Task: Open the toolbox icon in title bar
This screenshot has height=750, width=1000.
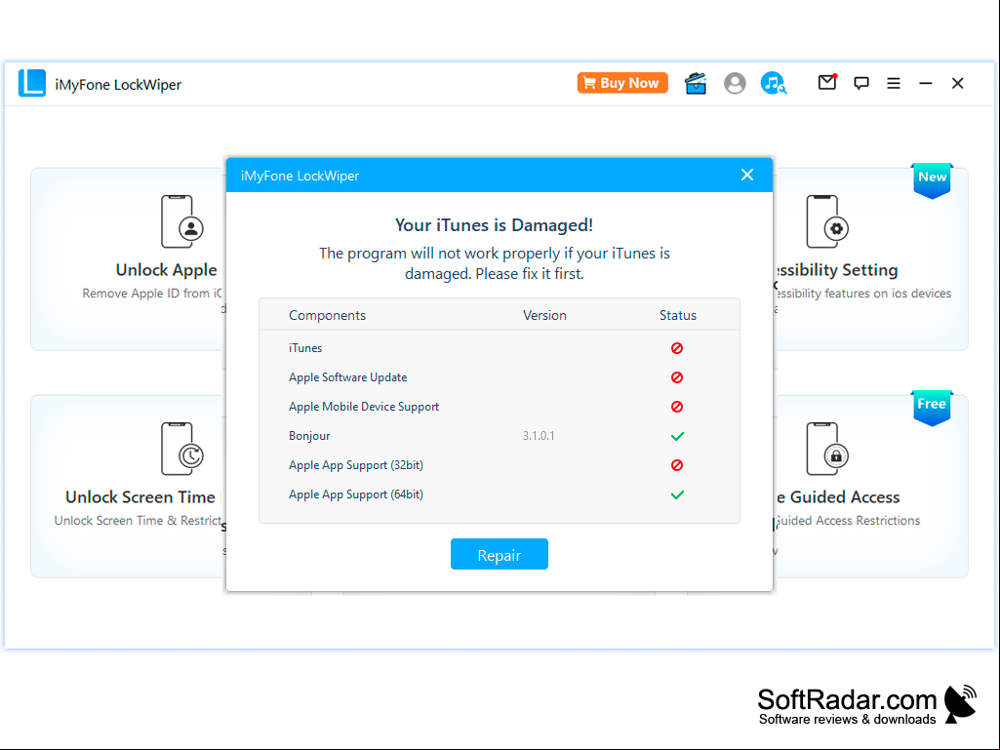Action: 696,83
